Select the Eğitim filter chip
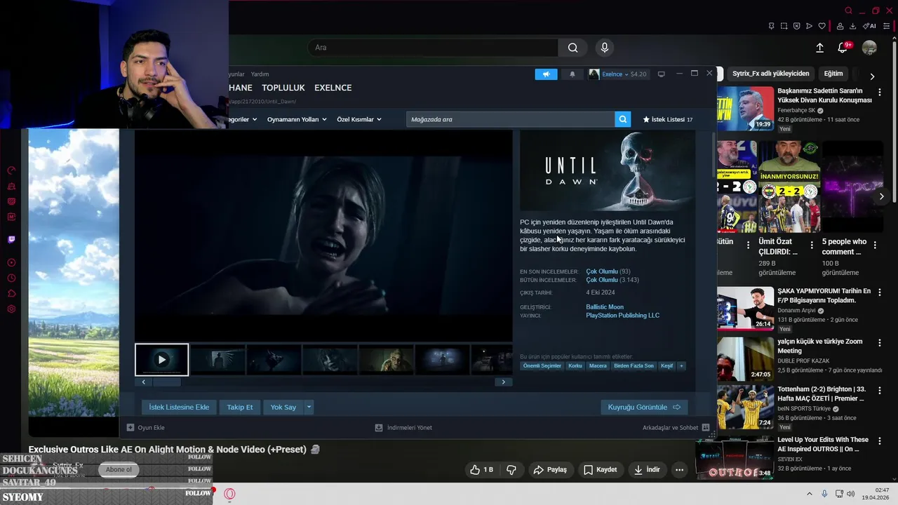 (x=833, y=74)
